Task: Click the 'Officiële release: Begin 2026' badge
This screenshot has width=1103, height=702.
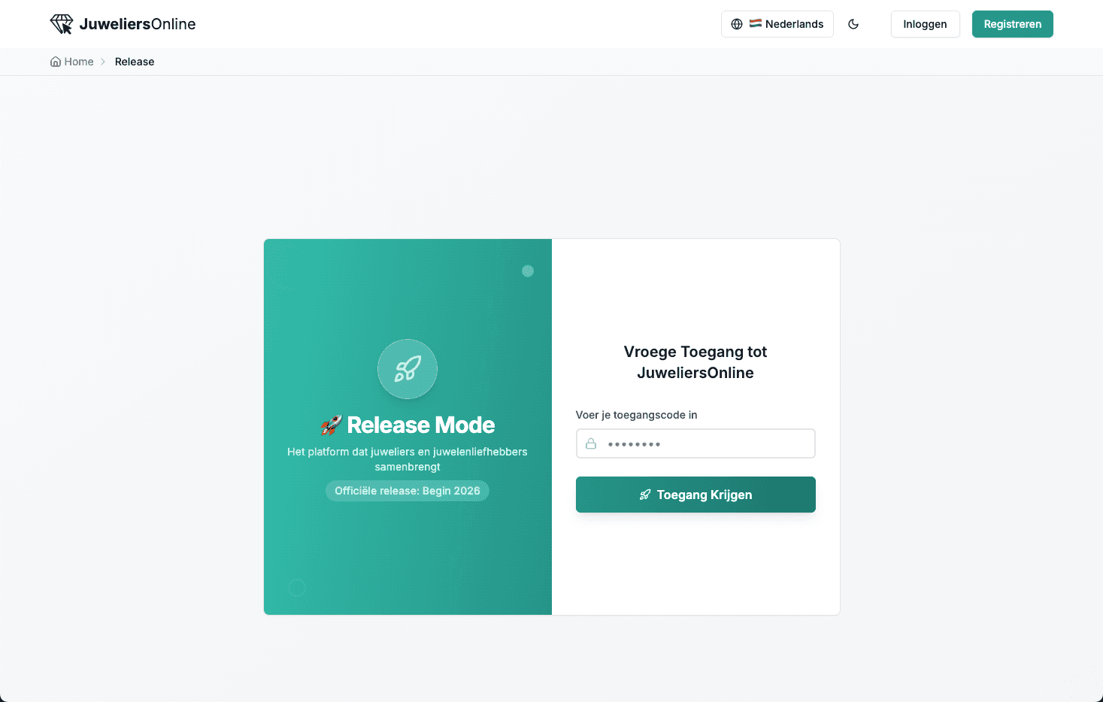Action: (408, 491)
